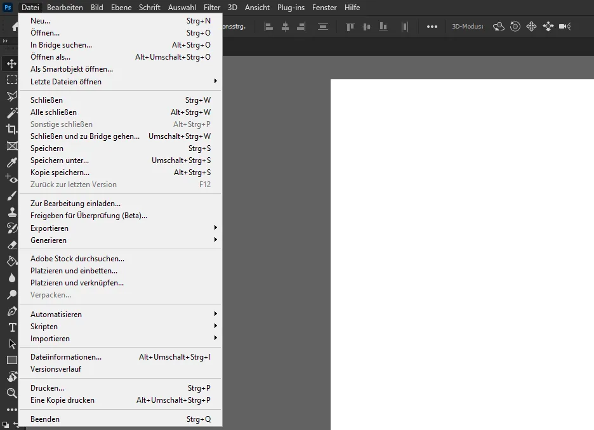Viewport: 594px width, 430px height.
Task: Expand the Importieren submenu
Action: pyautogui.click(x=120, y=339)
